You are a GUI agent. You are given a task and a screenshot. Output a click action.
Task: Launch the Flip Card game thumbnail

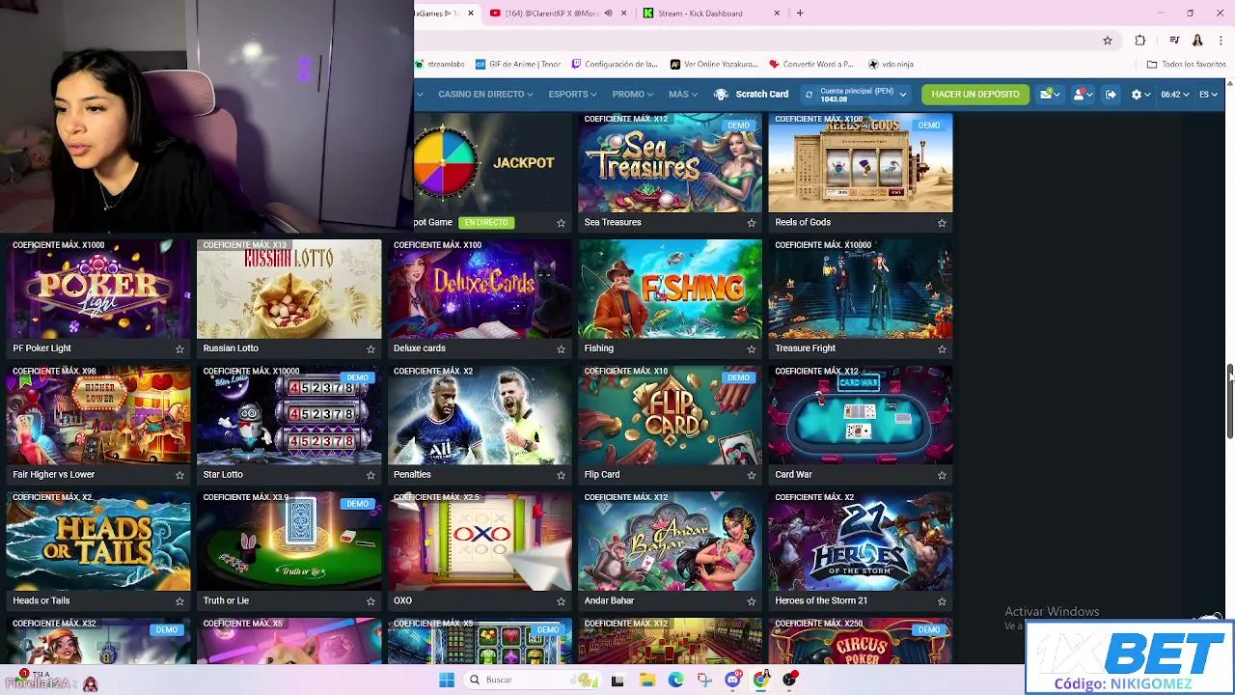pyautogui.click(x=670, y=416)
